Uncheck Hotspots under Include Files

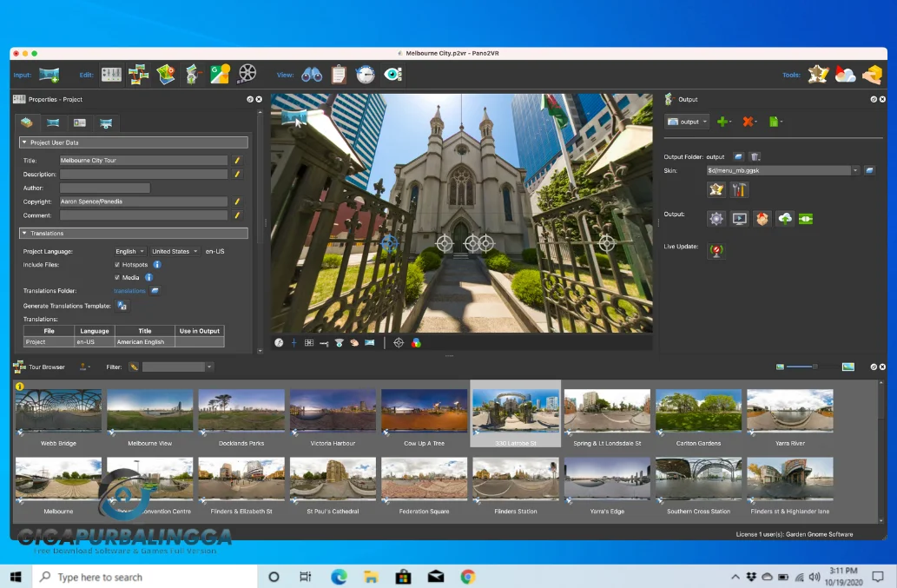[x=117, y=264]
